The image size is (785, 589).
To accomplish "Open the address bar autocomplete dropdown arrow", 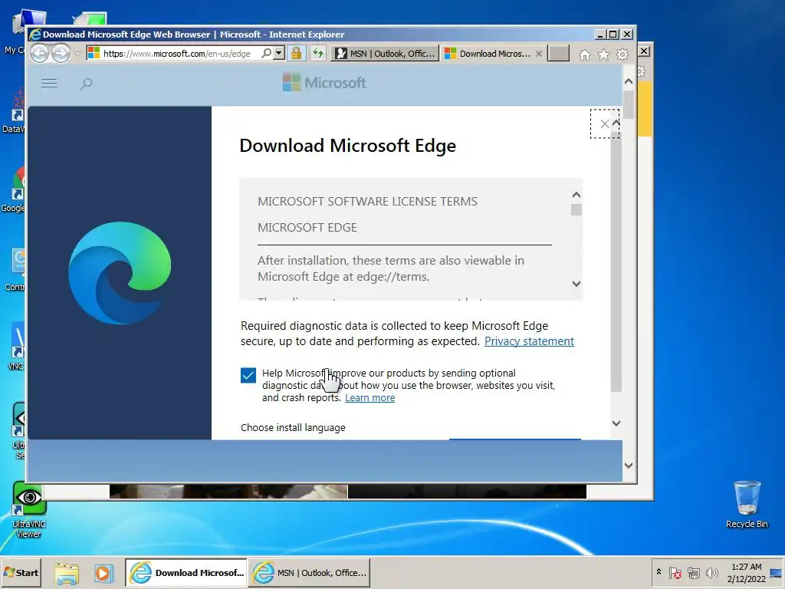I will (x=279, y=53).
